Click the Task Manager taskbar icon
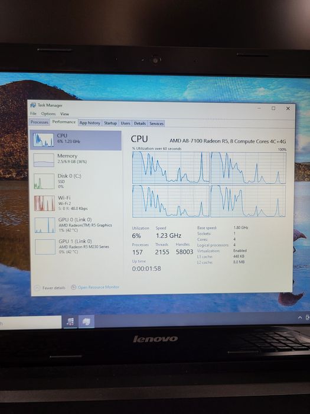310x414 pixels. coord(70,322)
